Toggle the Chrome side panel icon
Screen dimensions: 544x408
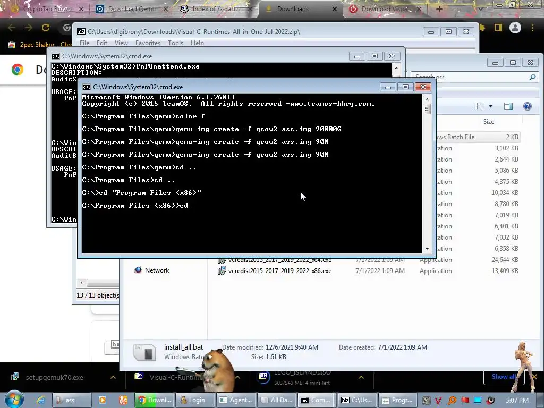point(498,28)
